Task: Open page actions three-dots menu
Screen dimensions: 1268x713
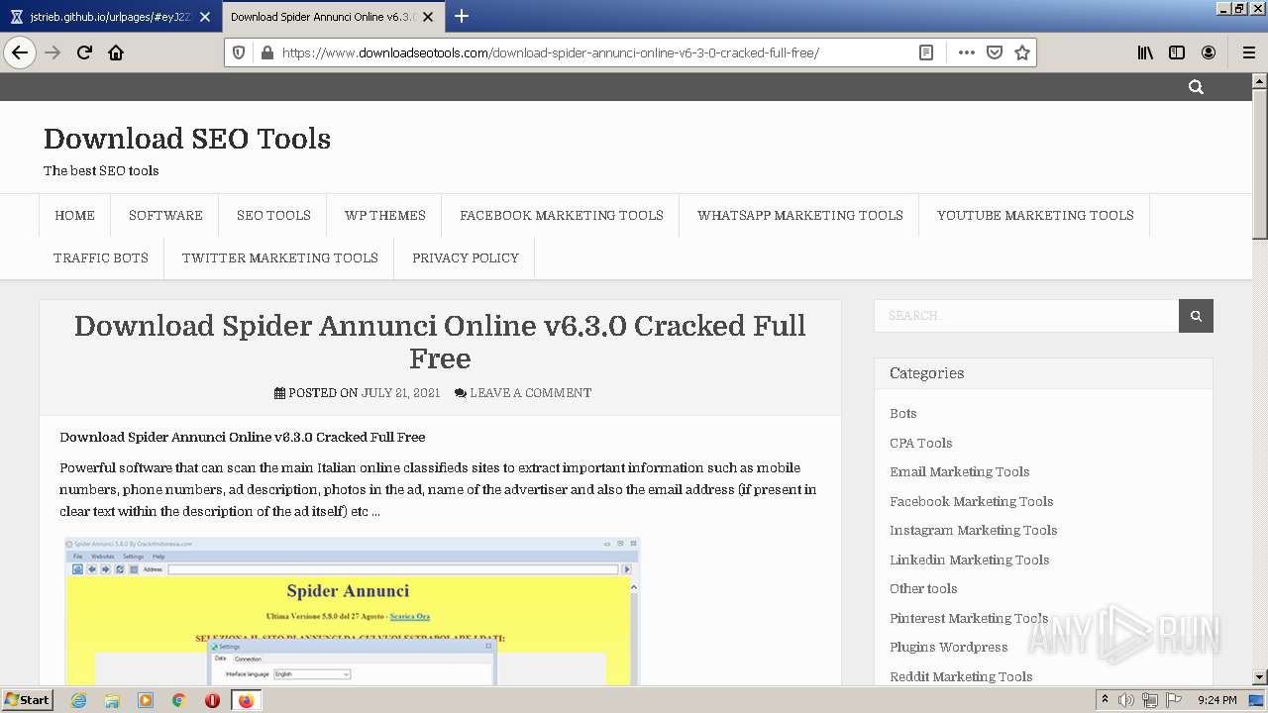Action: point(967,52)
